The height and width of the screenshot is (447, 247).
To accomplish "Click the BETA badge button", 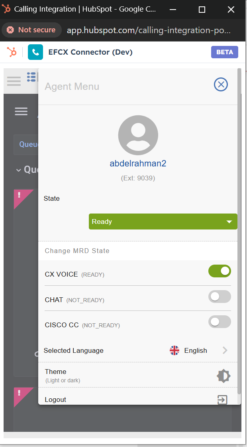I will click(225, 52).
